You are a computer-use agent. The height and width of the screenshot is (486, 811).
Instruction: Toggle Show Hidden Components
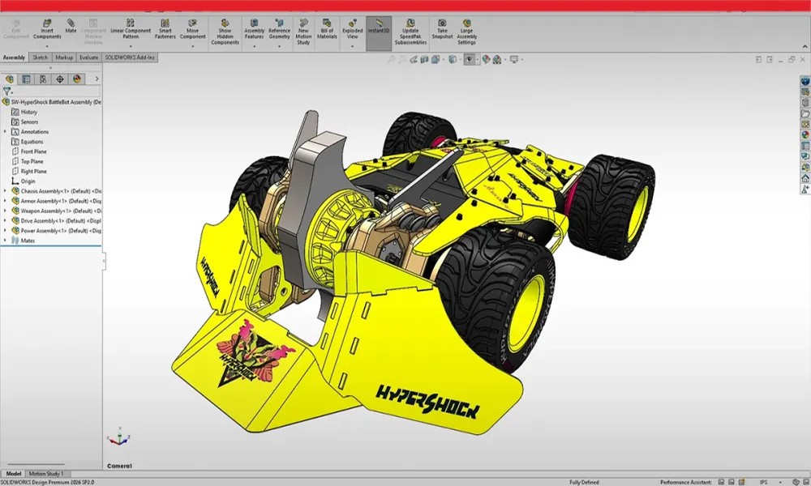(x=225, y=31)
